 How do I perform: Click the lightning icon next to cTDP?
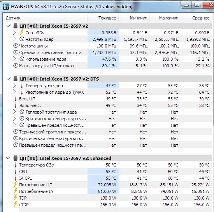click(x=16, y=204)
